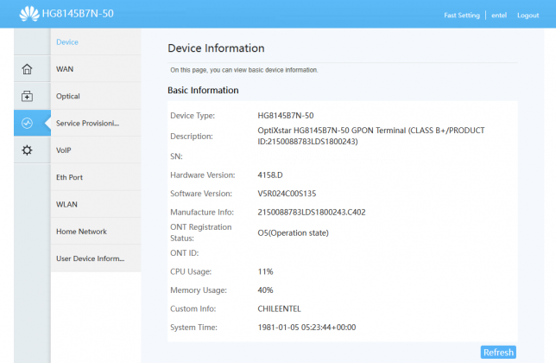Image resolution: width=556 pixels, height=363 pixels.
Task: Click the Device Information heading
Action: click(216, 48)
